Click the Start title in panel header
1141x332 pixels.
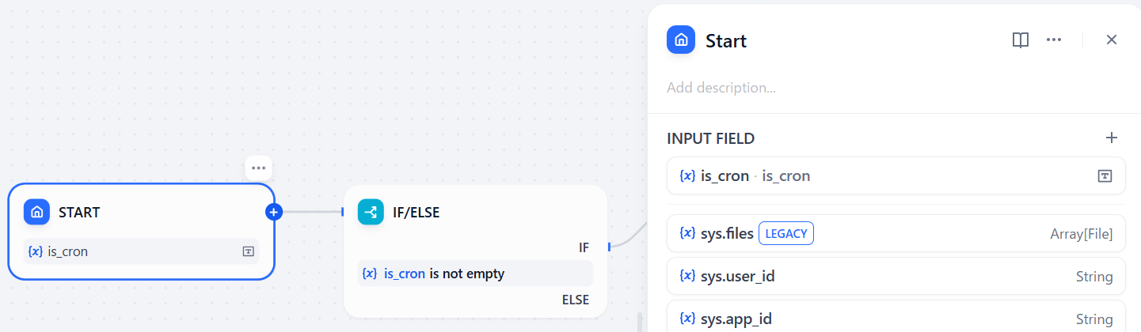(x=726, y=40)
